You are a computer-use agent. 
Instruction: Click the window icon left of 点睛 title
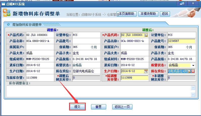[x=3, y=4]
